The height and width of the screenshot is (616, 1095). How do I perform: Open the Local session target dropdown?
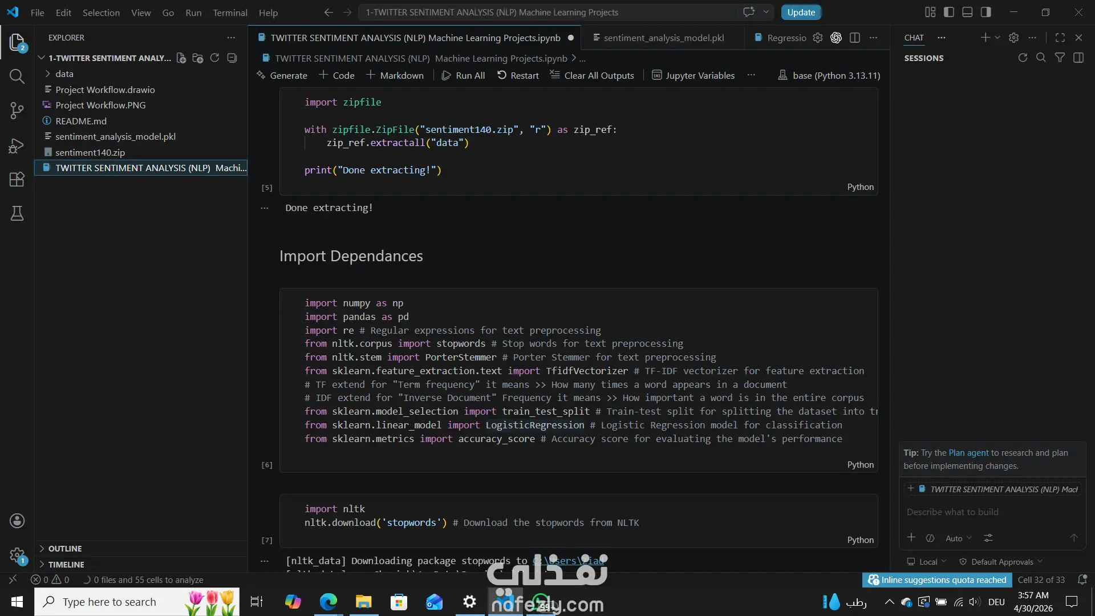point(927,562)
